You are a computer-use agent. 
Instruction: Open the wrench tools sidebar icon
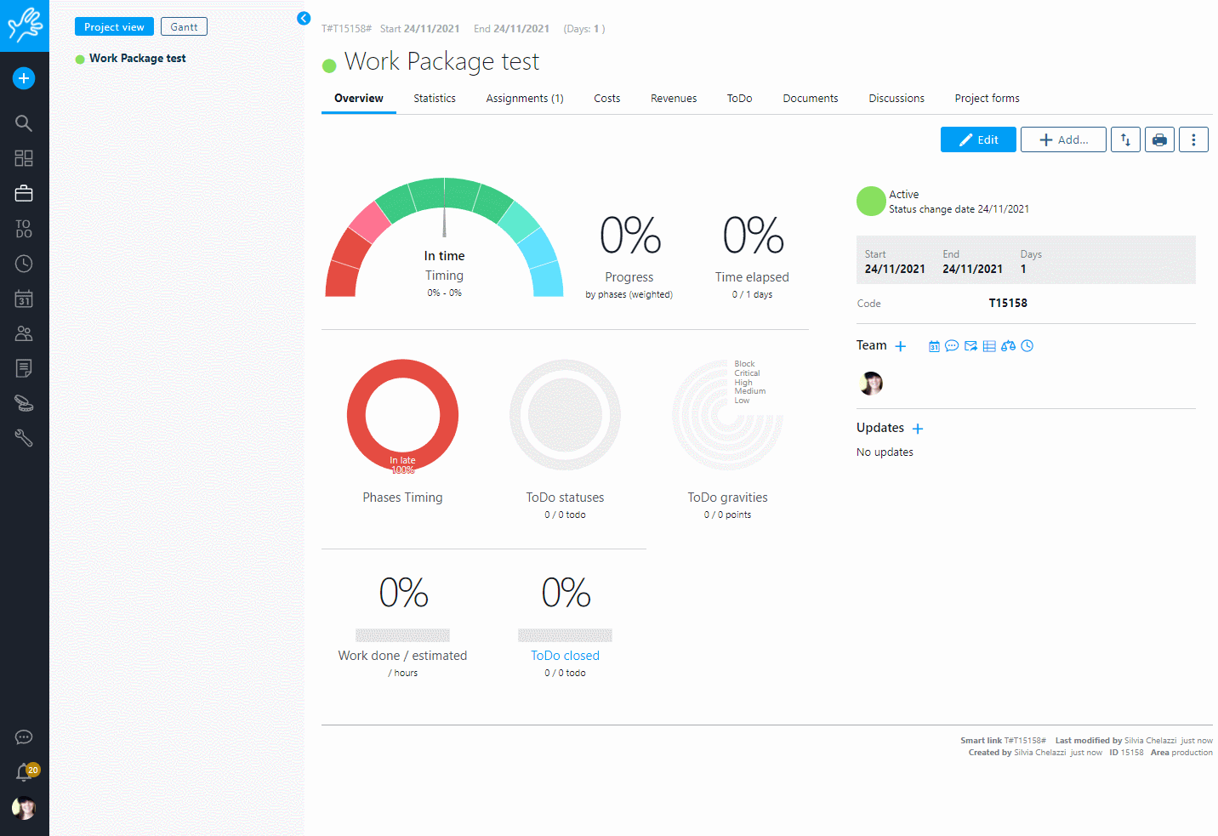click(24, 438)
